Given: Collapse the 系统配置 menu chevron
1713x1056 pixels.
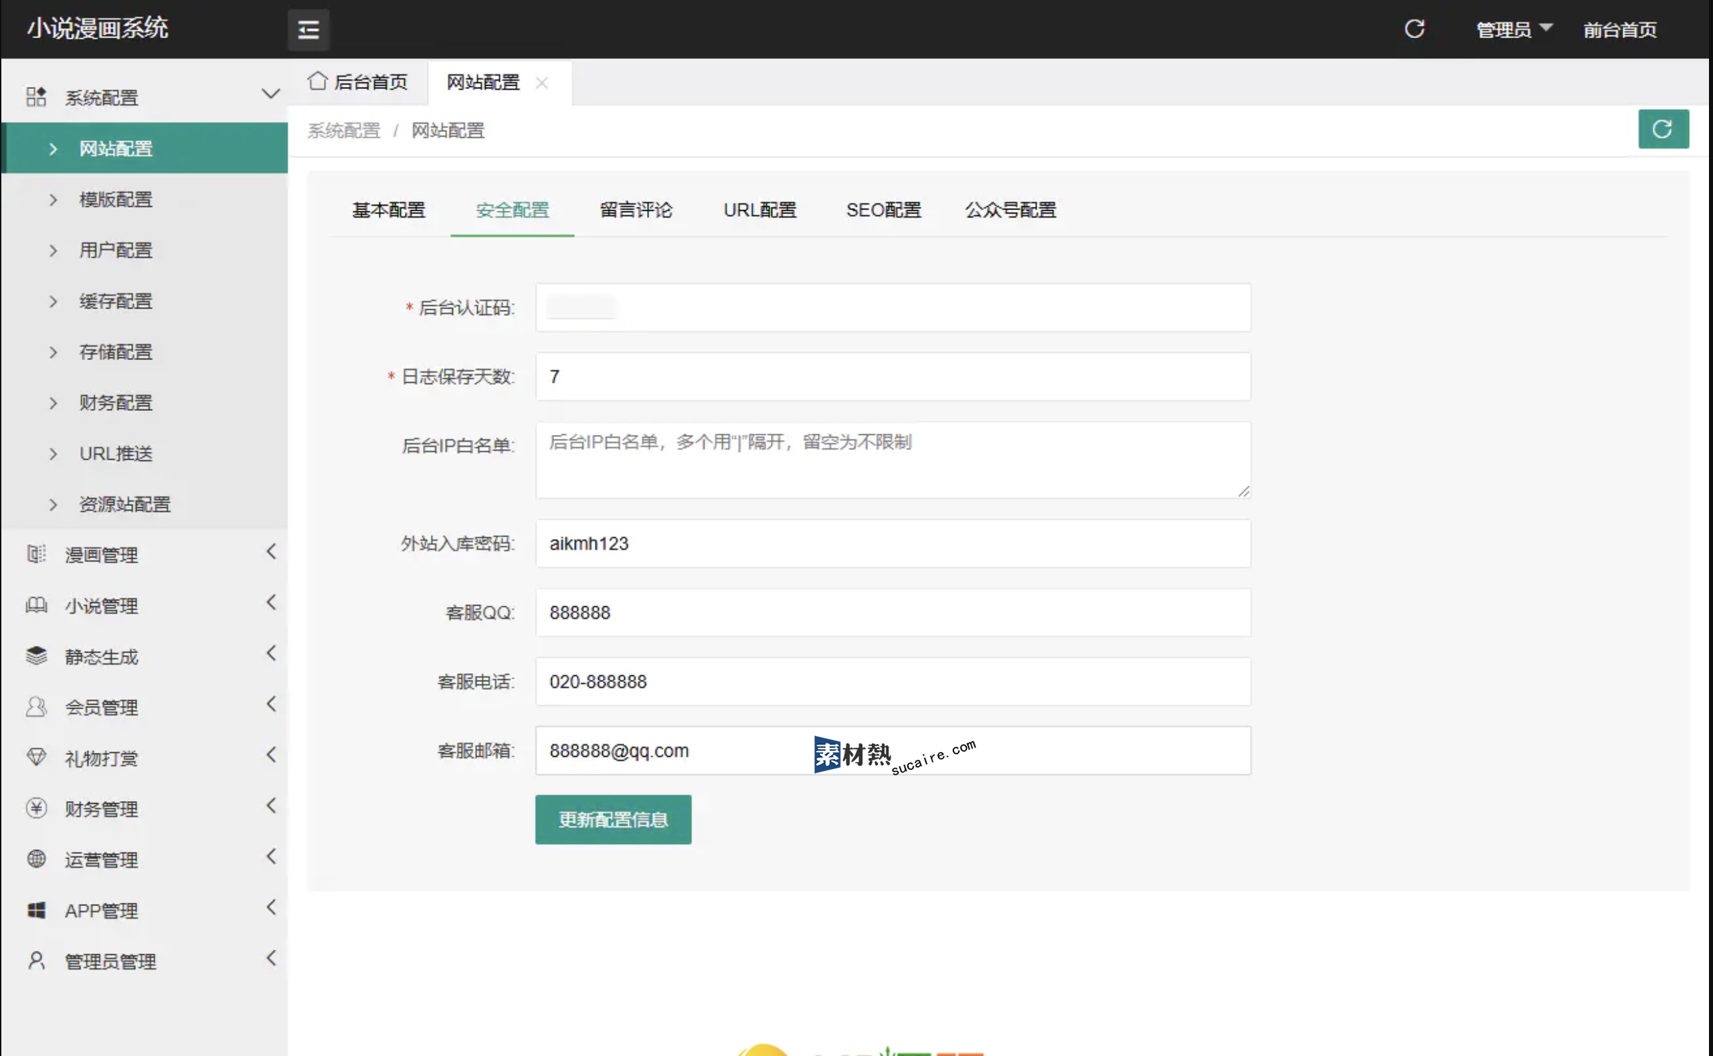Looking at the screenshot, I should (270, 94).
